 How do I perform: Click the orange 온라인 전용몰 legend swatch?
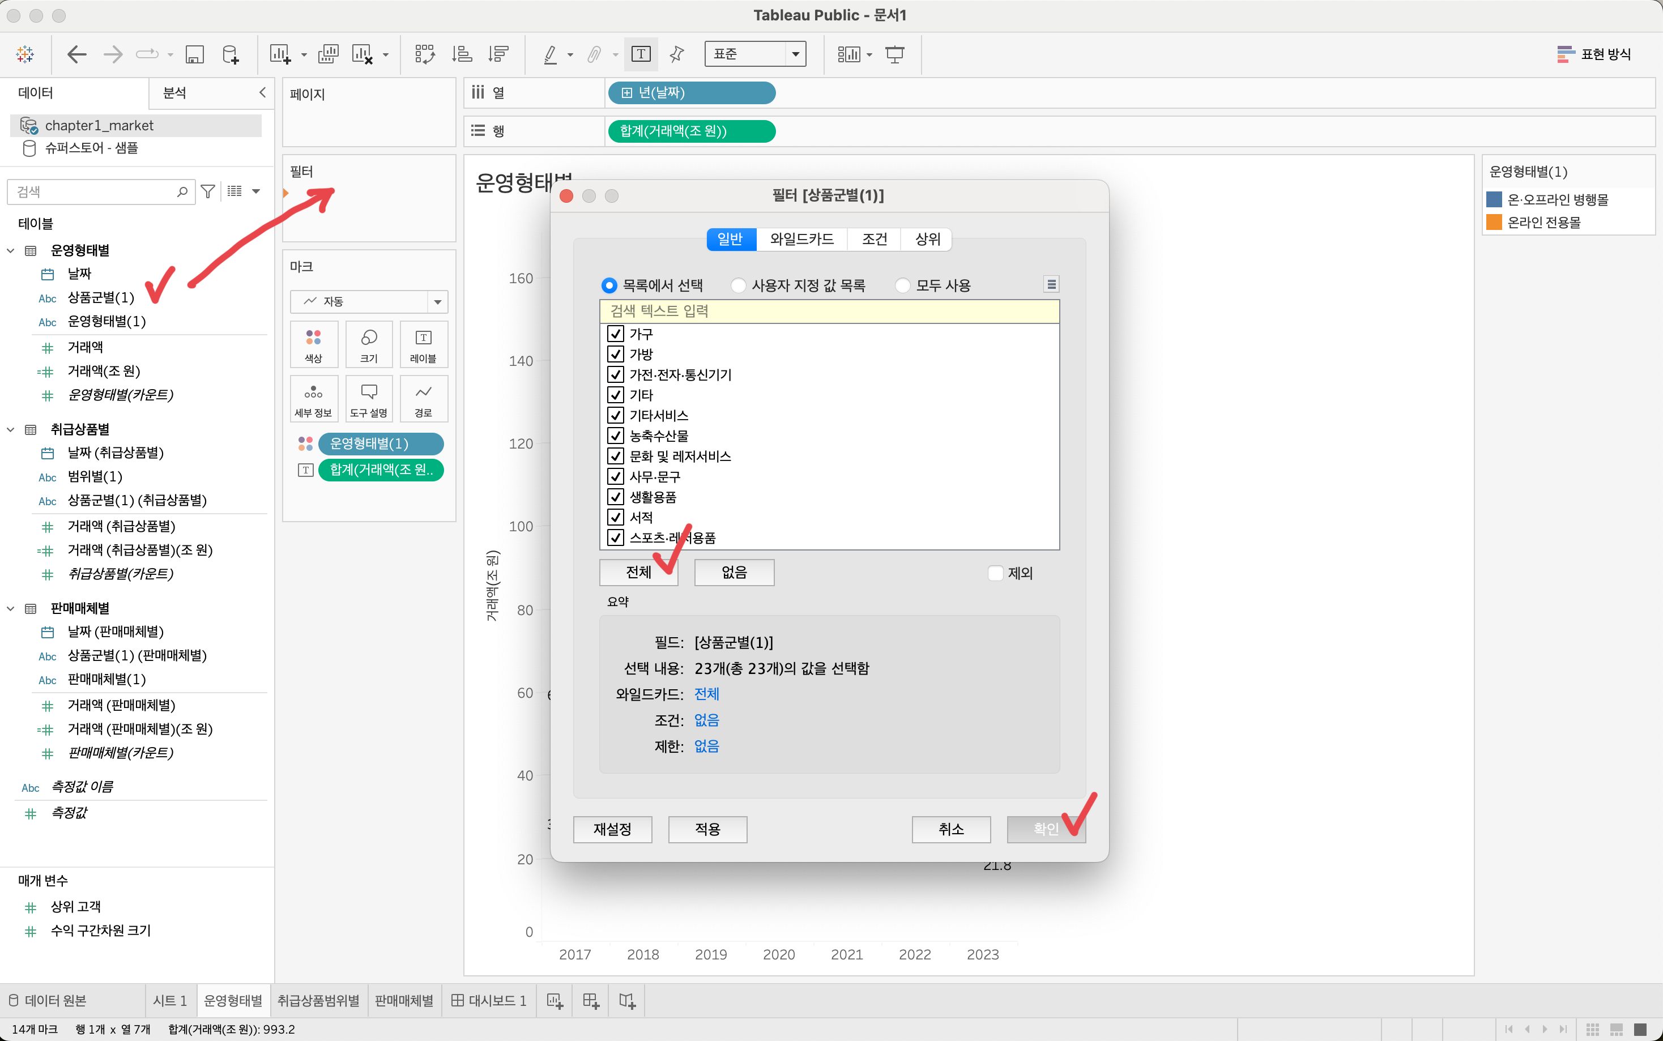[1494, 223]
